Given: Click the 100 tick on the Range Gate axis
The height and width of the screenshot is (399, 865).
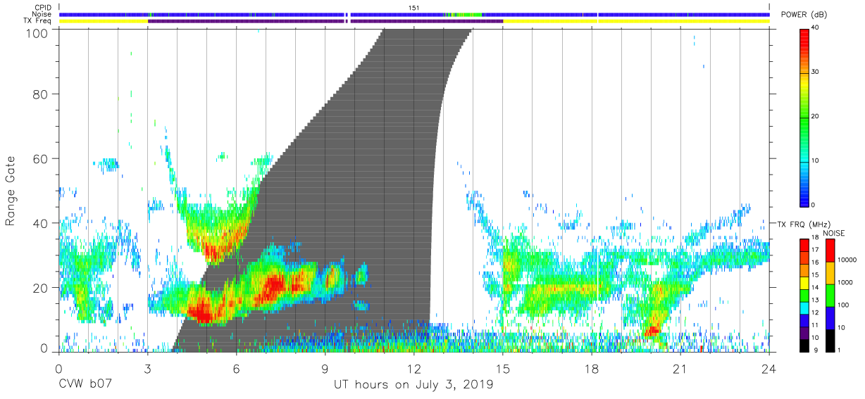Looking at the screenshot, I should pos(39,32).
